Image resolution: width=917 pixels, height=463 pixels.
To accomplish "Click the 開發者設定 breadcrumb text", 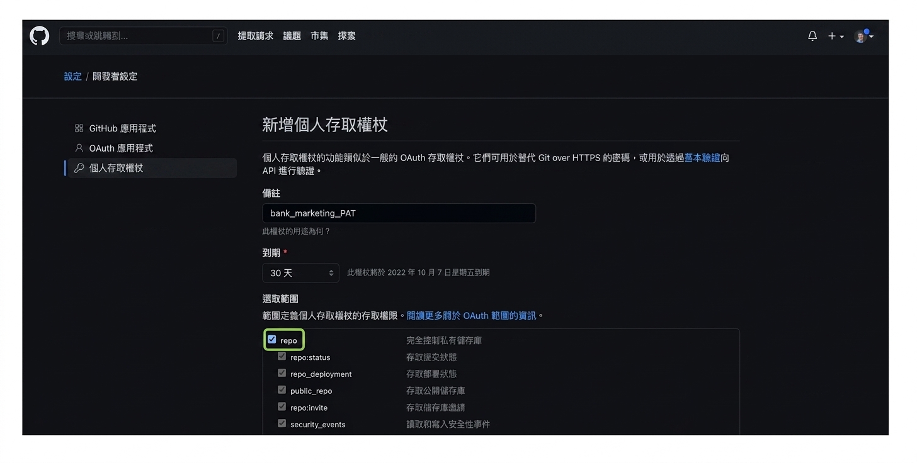I will click(115, 76).
